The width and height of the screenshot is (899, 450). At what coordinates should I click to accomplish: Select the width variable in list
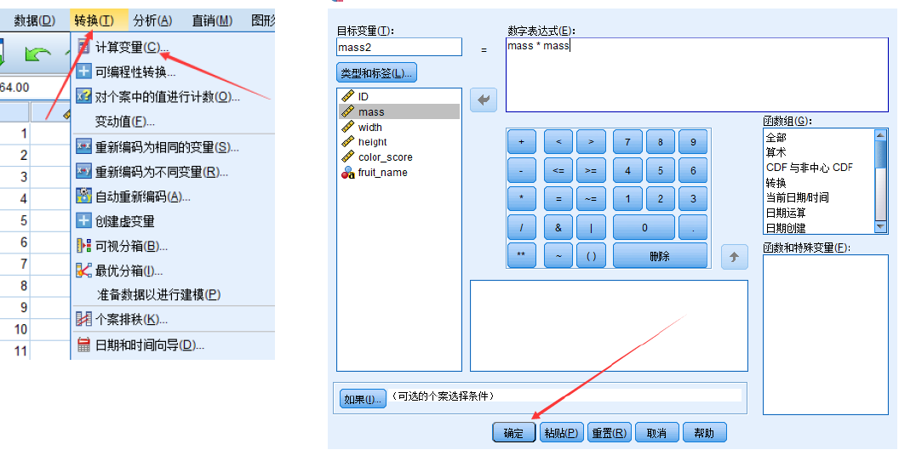[399, 128]
